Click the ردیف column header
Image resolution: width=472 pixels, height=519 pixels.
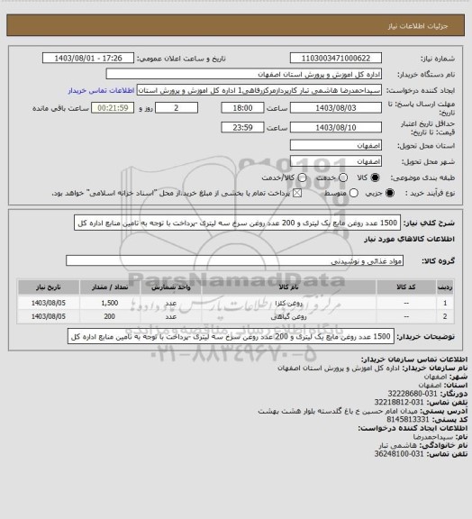coord(445,287)
